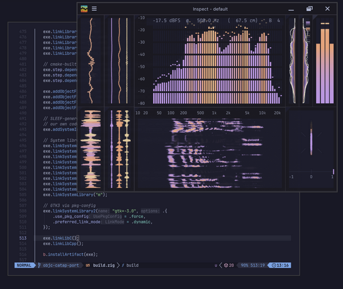The image size is (343, 289).
Task: Click the 90% 513:19 cursor position indicator
Action: coord(252,265)
